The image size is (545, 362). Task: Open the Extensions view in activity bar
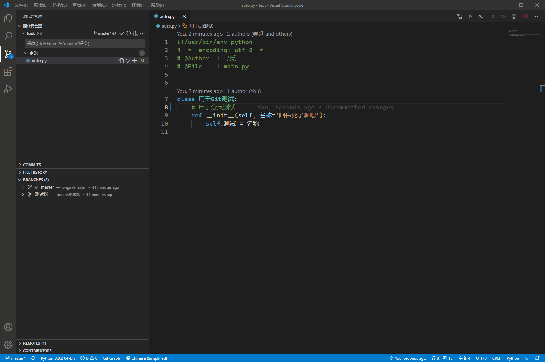(8, 72)
